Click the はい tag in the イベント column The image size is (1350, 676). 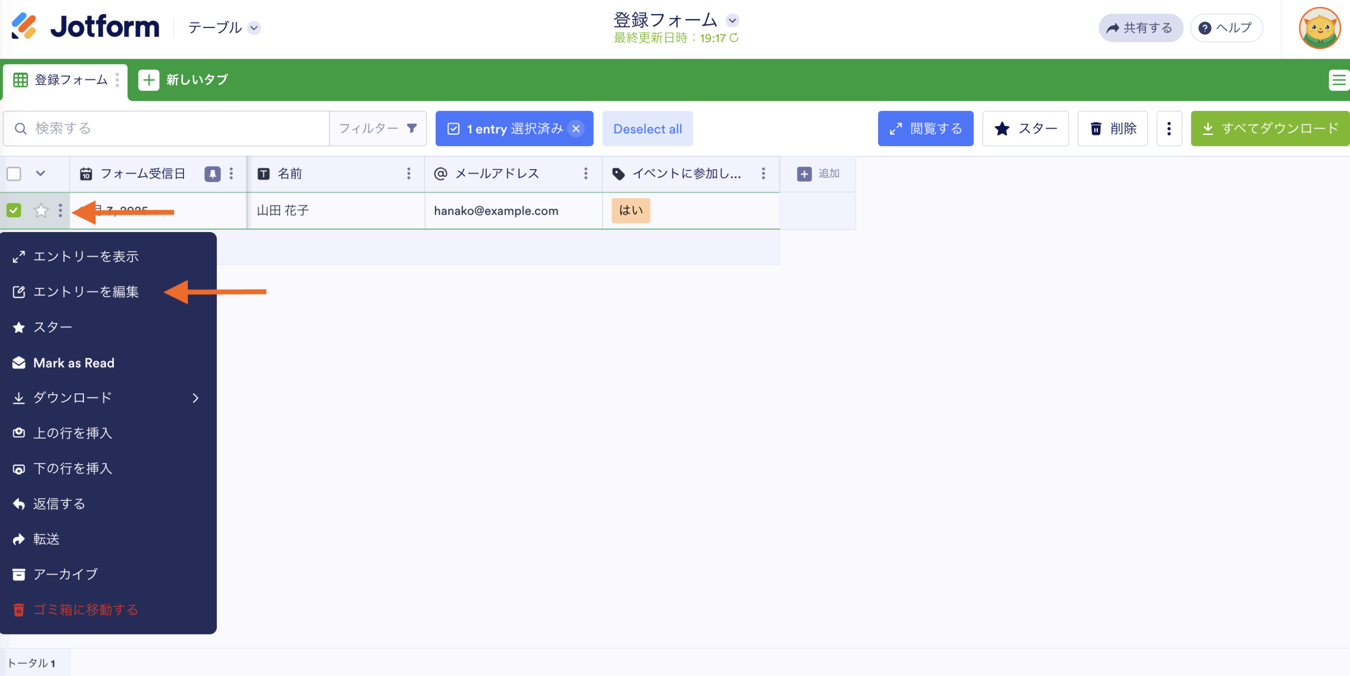[x=631, y=210]
